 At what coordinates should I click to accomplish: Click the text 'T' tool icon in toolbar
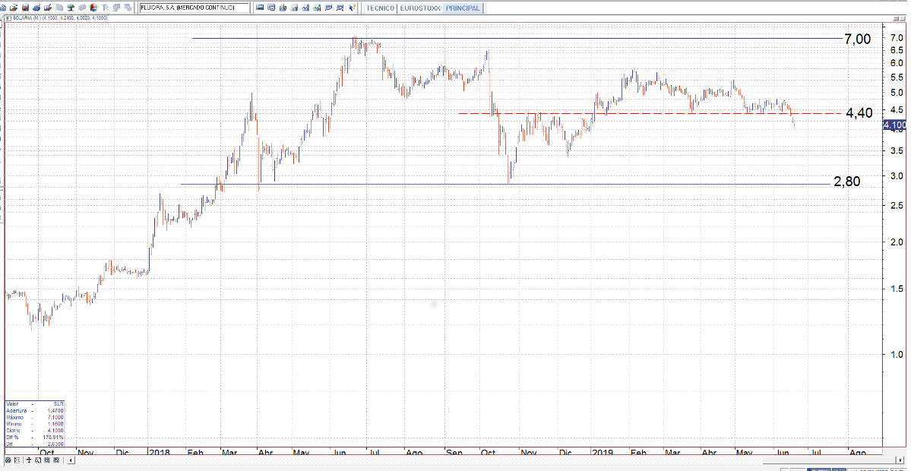tap(105, 8)
